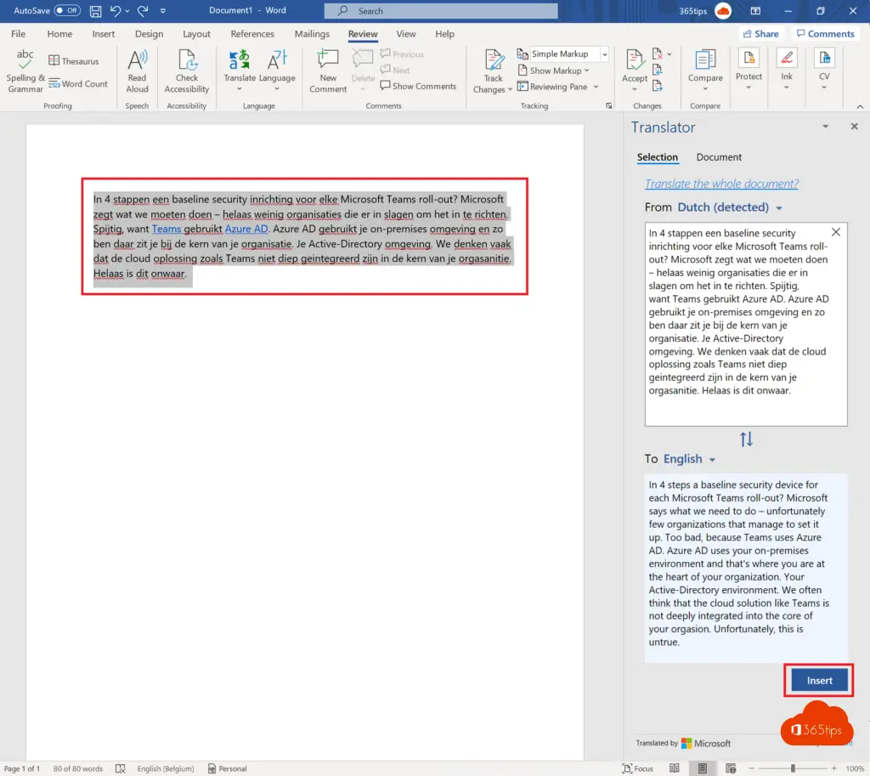Save the document with the save icon
The image size is (870, 776).
[x=95, y=11]
